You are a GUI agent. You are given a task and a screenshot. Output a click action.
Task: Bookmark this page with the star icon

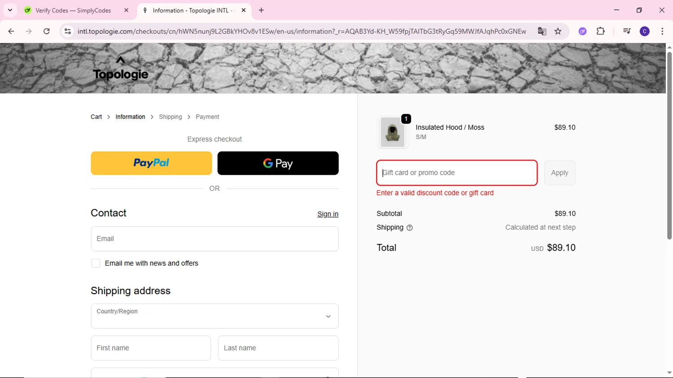[558, 31]
